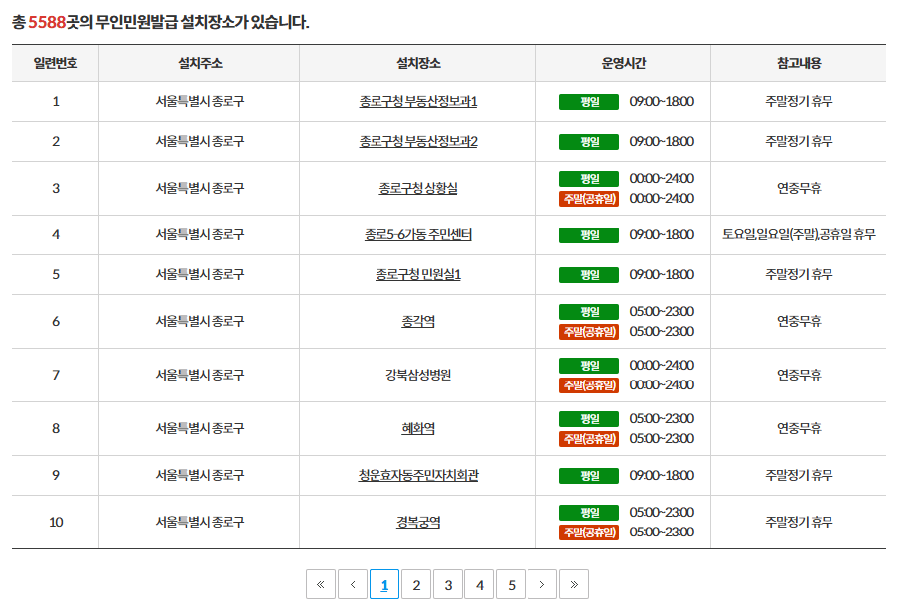Jump to first page with double-left arrow

pyautogui.click(x=320, y=584)
